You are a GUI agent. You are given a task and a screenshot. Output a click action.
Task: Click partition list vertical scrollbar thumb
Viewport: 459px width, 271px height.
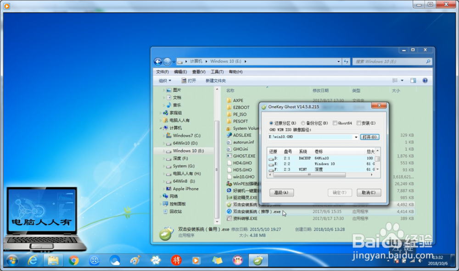(377, 159)
